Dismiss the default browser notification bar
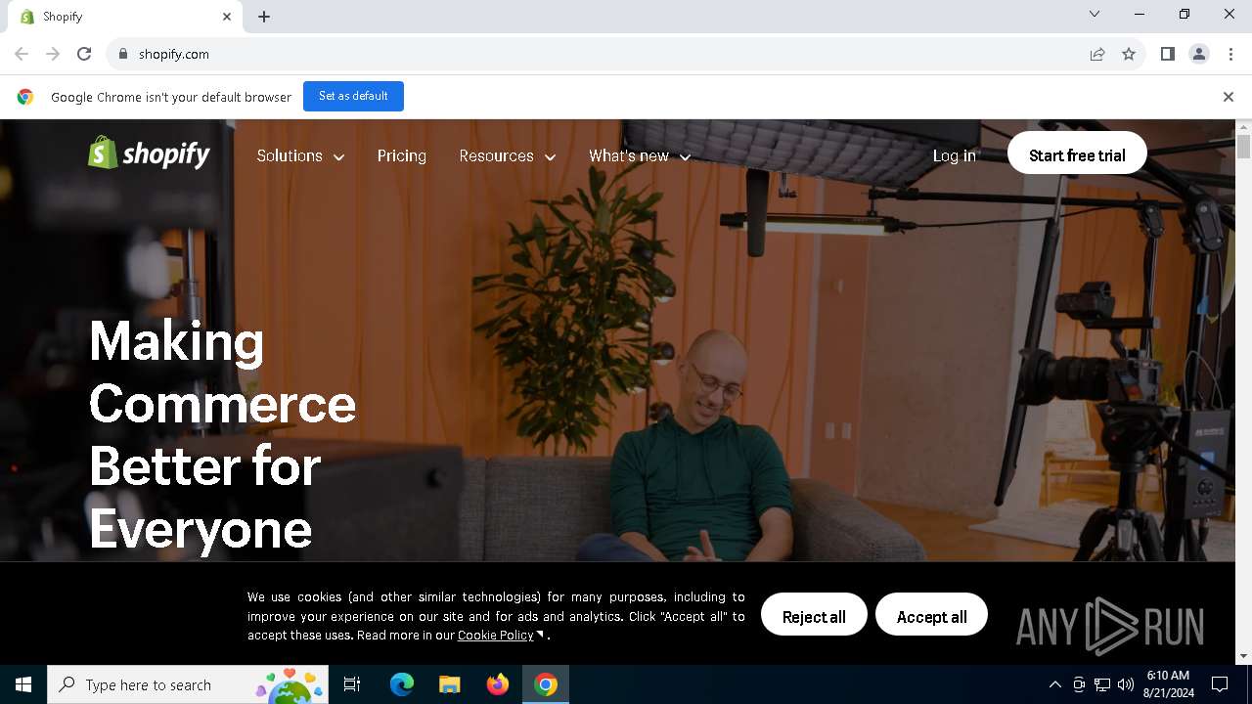The height and width of the screenshot is (704, 1252). tap(1228, 97)
